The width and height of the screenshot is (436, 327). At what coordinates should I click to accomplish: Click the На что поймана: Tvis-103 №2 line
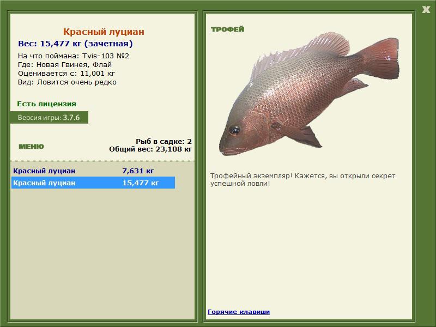74,56
